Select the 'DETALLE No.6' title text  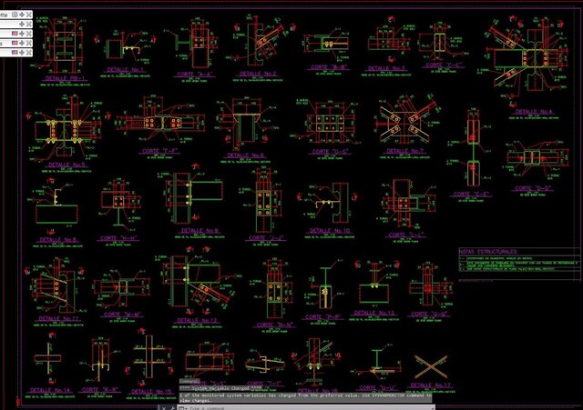pos(245,155)
